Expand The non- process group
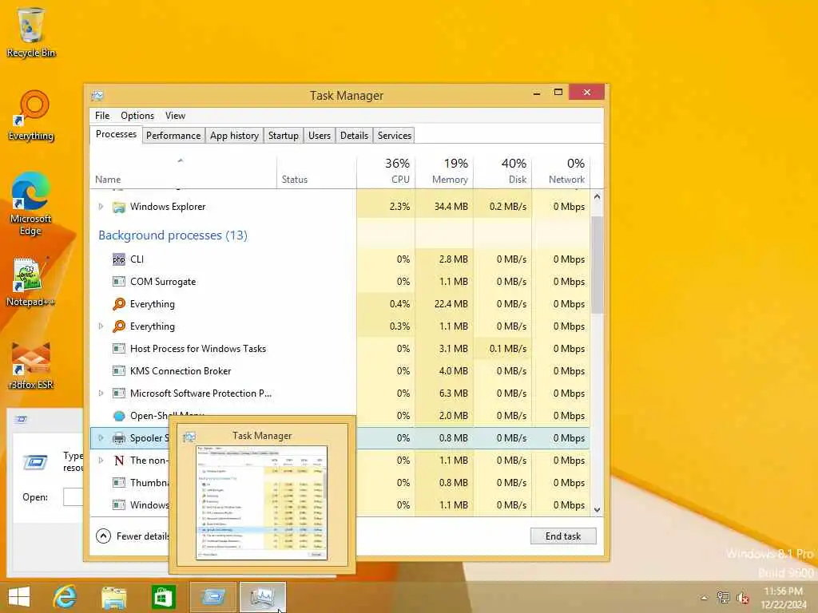 (101, 461)
